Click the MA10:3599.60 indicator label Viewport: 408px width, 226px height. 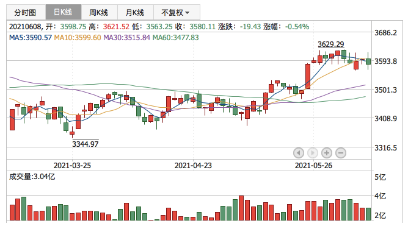coord(78,38)
